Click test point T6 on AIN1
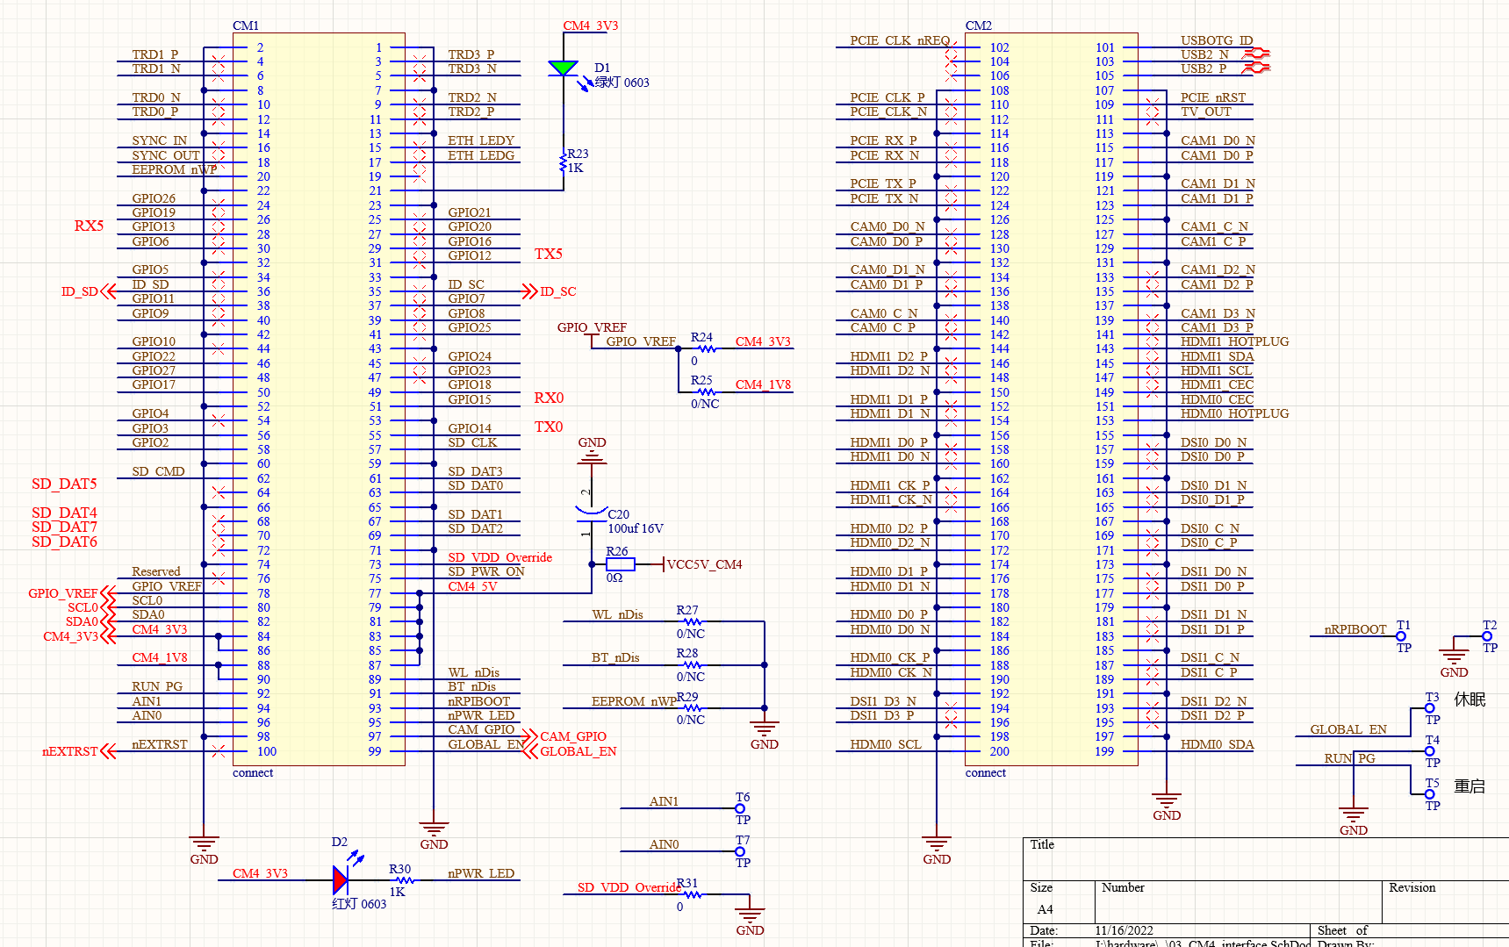Screen dimensions: 1509x947 click(x=740, y=808)
